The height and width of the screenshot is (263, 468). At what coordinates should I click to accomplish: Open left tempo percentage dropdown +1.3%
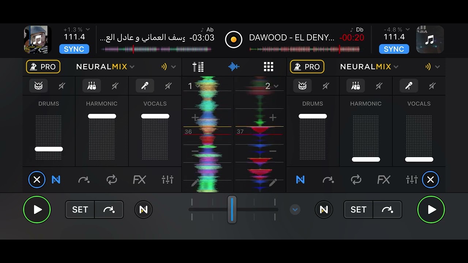click(77, 30)
